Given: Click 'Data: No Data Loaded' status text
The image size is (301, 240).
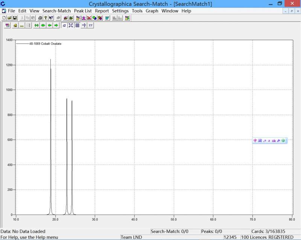Looking at the screenshot, I should pos(23,231).
